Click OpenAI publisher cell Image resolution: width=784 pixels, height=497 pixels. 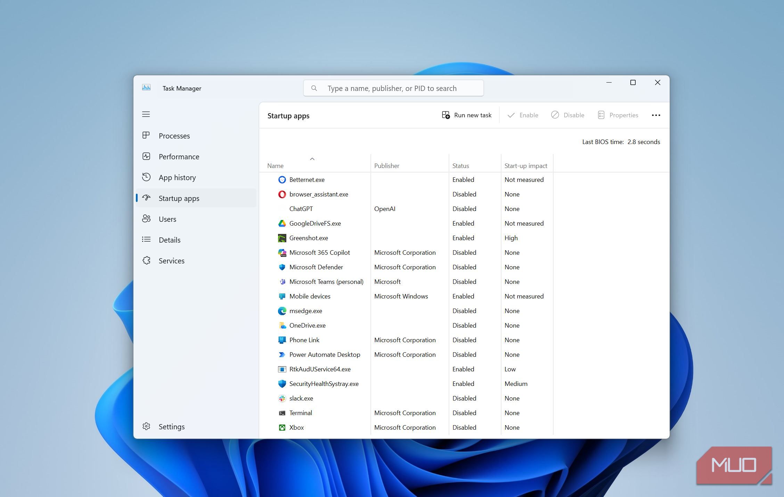(x=385, y=209)
